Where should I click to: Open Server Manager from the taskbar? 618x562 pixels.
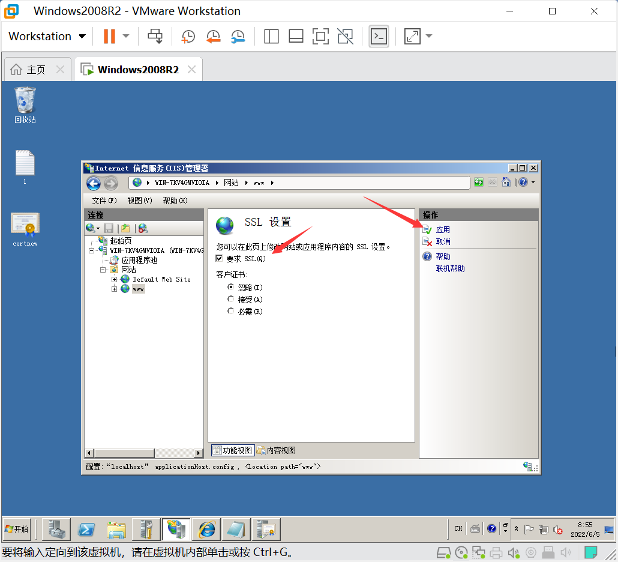(56, 529)
